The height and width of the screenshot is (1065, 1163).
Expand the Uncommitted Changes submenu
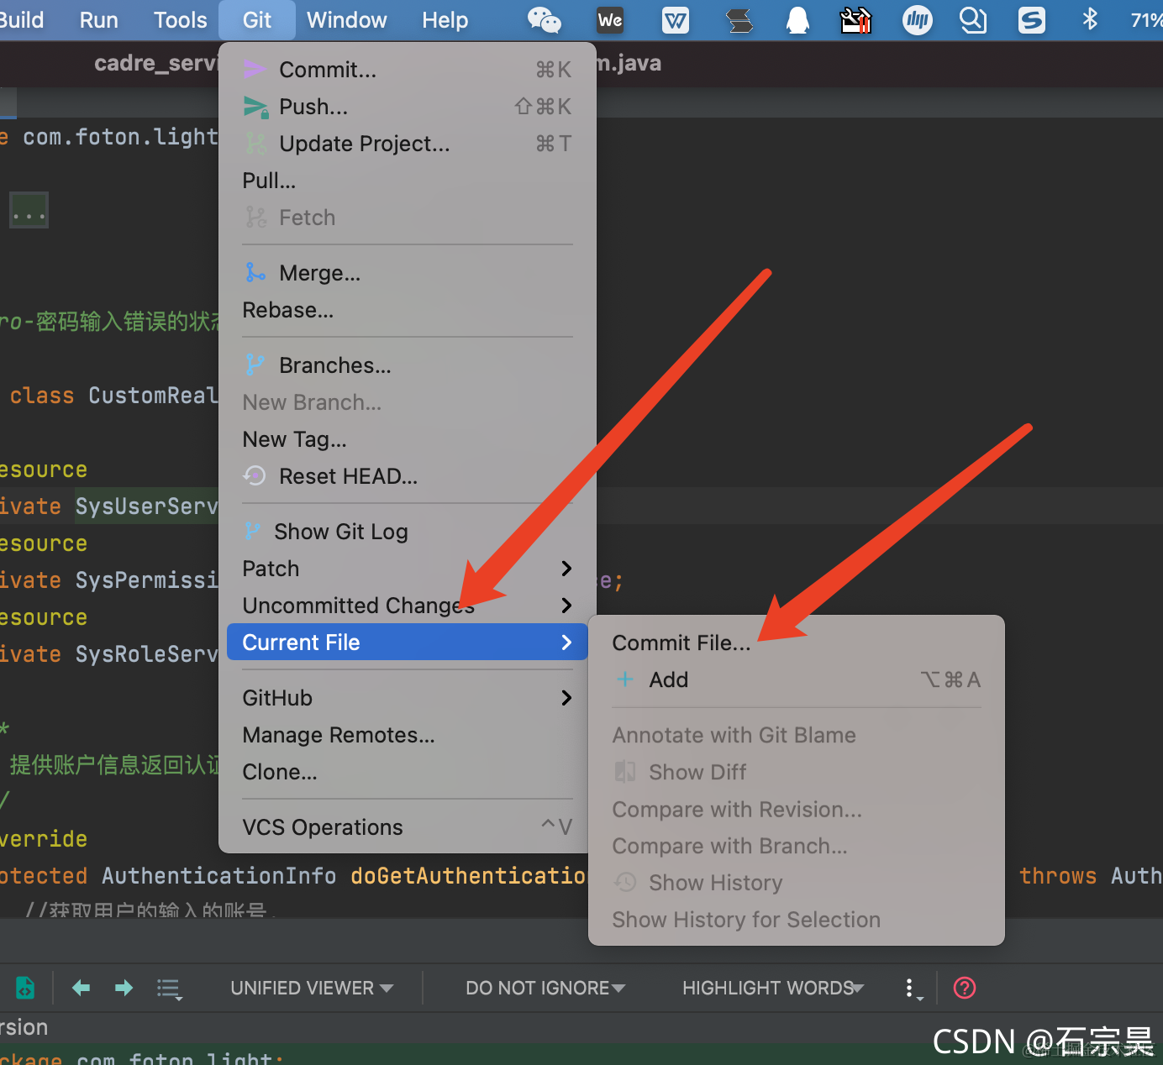tap(408, 606)
